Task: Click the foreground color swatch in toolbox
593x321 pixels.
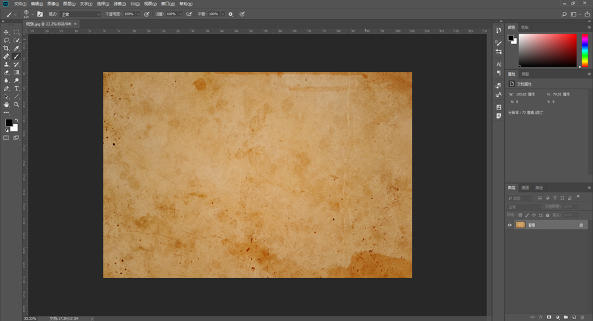Action: [9, 123]
